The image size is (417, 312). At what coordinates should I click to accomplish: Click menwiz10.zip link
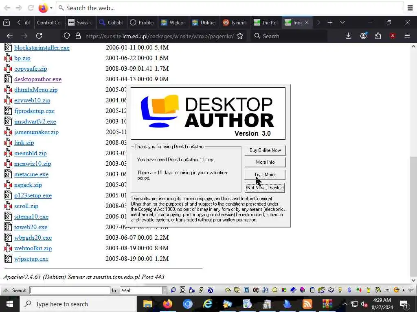pos(33,164)
